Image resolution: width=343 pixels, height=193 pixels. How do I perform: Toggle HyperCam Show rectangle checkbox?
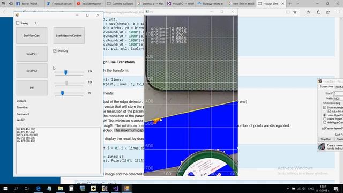(x=325, y=107)
